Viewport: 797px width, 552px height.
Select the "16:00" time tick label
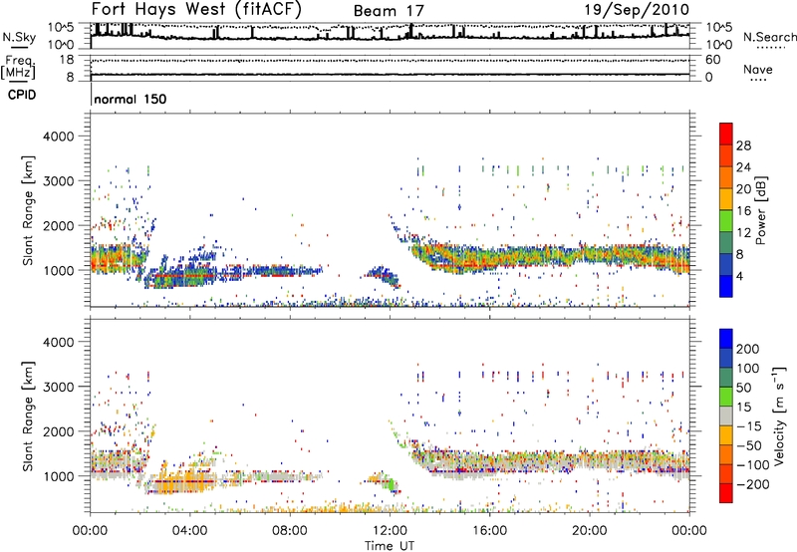(x=489, y=531)
